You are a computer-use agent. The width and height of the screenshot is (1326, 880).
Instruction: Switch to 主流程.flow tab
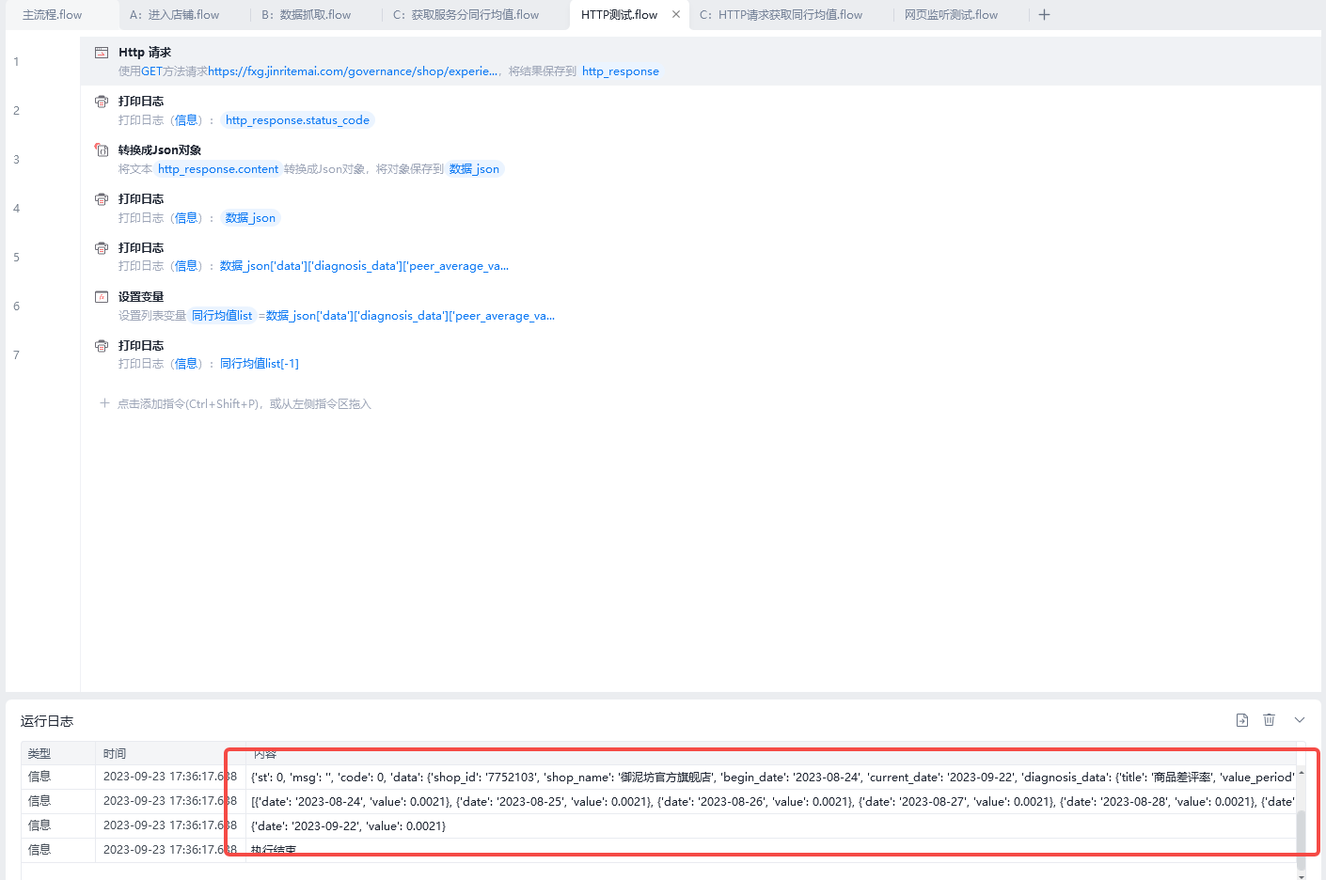[x=53, y=15]
